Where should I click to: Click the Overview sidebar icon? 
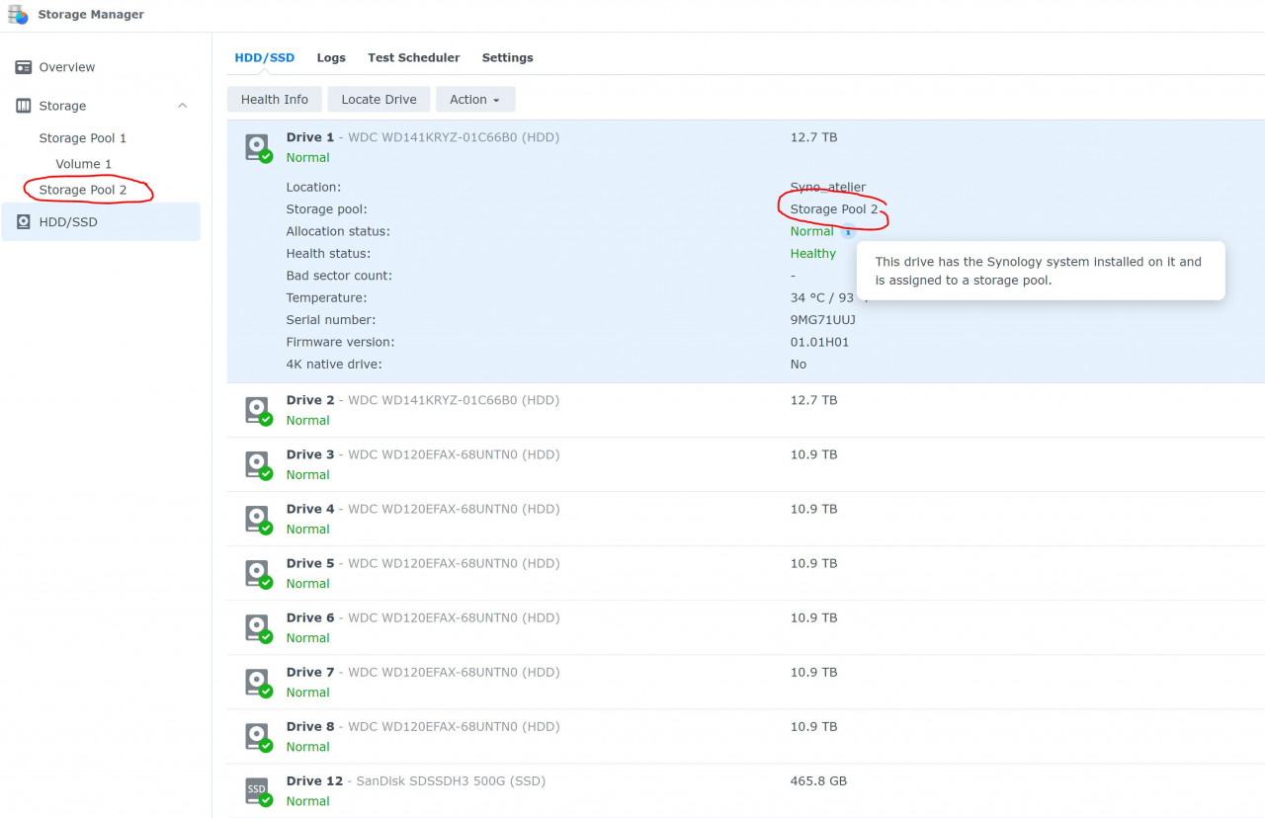[x=24, y=67]
